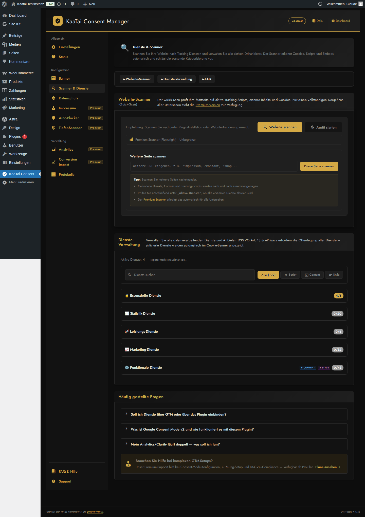Click the Banner icon in Konfiguration

coord(53,79)
